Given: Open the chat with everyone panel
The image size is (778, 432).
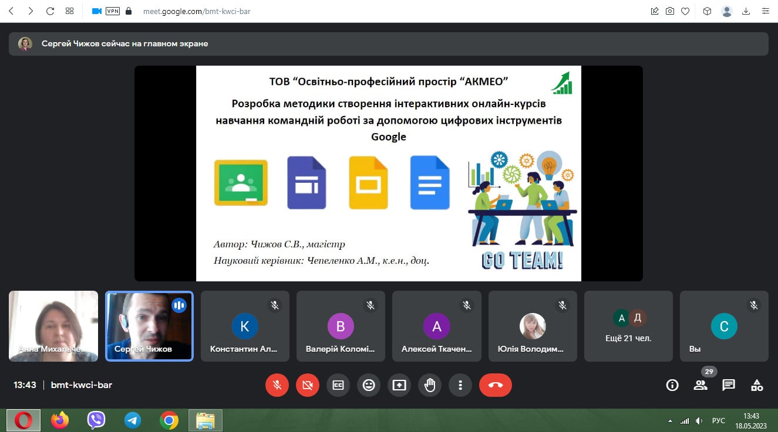Looking at the screenshot, I should (729, 385).
